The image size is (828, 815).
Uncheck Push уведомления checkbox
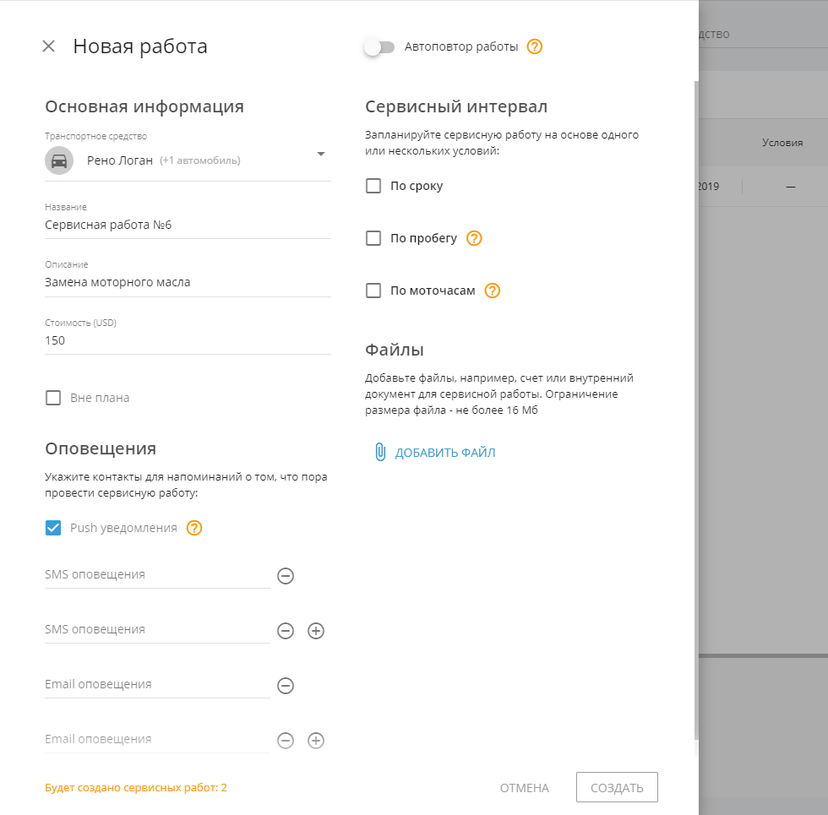coord(53,528)
